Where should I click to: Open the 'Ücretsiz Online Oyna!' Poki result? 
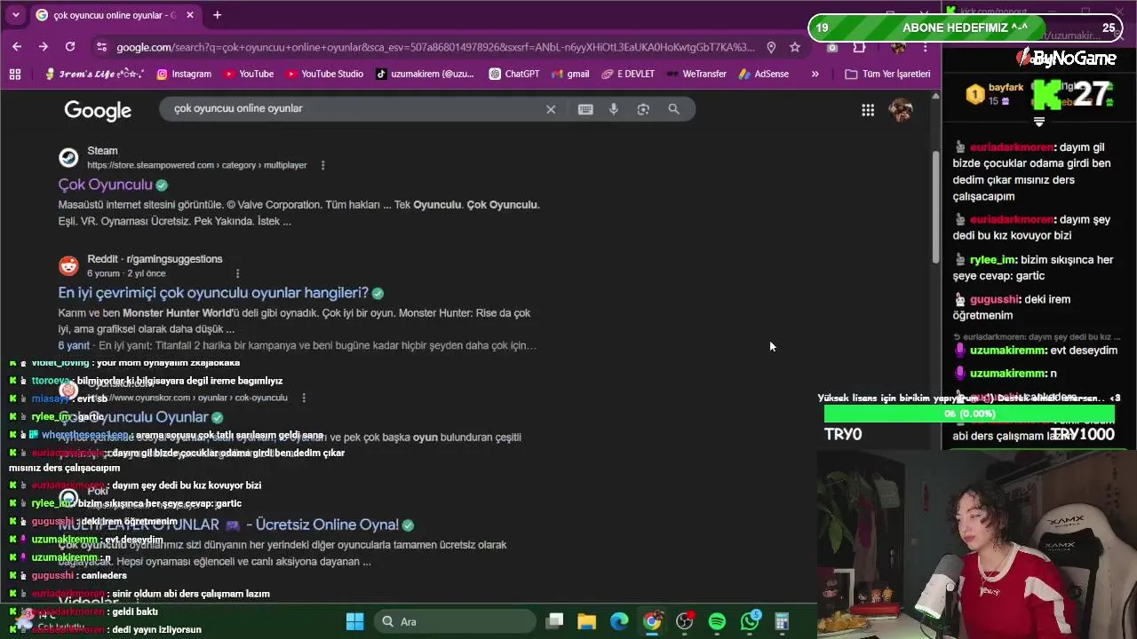tap(228, 525)
